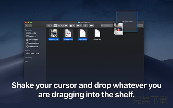The image size is (173, 108).
Task: Switch to gallery view in the toolbar
Action: (66, 26)
